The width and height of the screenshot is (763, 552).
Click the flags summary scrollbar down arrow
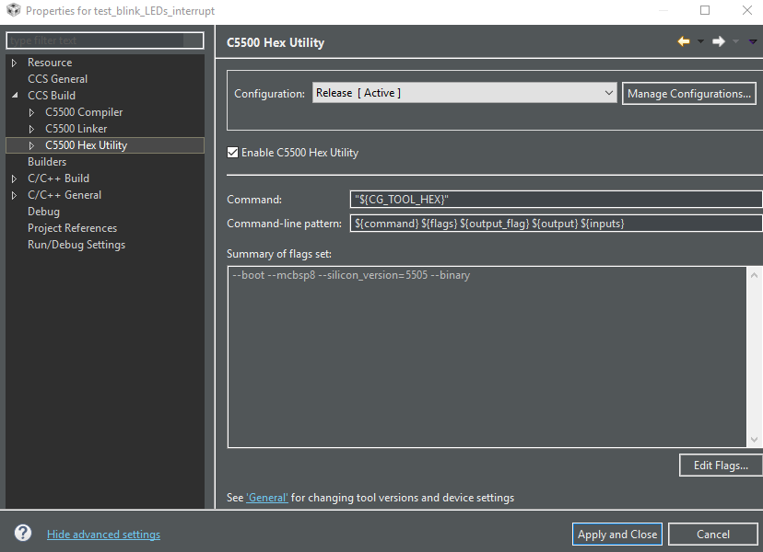coord(754,439)
